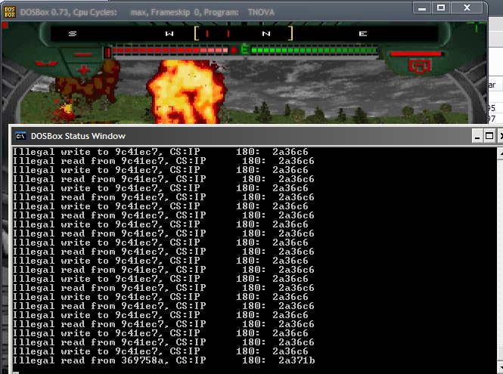Click the DOSBox Status Window console icon
This screenshot has width=503, height=374.
pyautogui.click(x=20, y=136)
